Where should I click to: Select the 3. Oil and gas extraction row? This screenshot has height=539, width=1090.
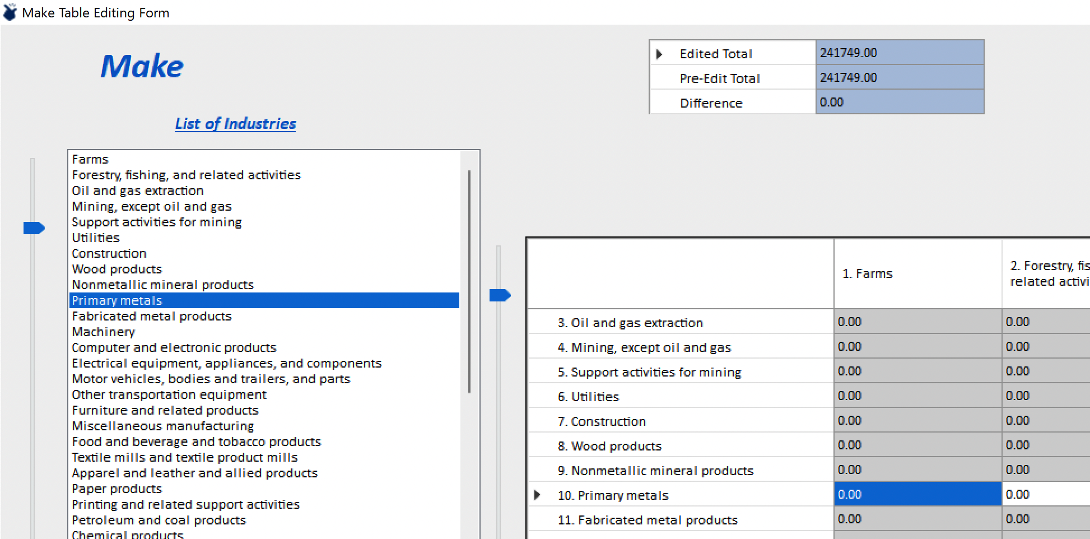[681, 323]
